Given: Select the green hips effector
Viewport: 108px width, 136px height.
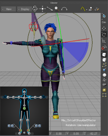Looking at the screenshot, I should point(24,108).
